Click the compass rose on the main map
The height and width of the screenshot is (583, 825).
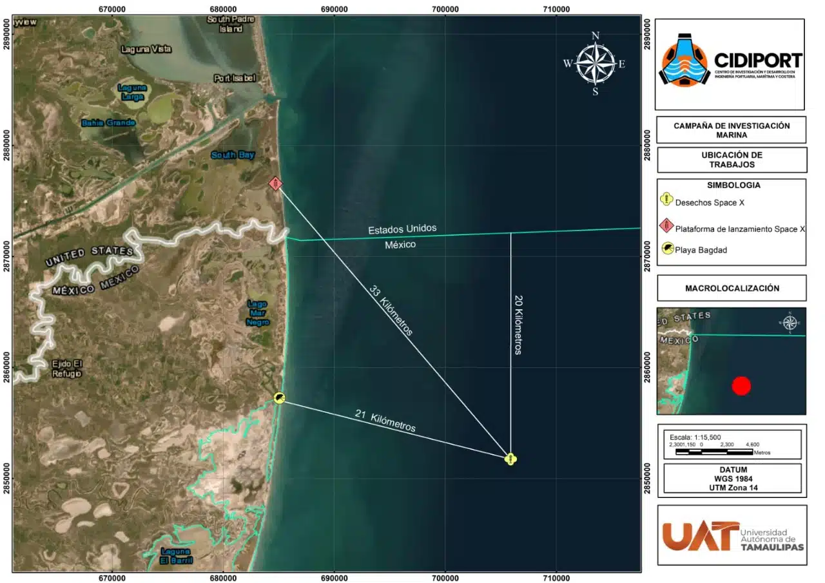596,63
